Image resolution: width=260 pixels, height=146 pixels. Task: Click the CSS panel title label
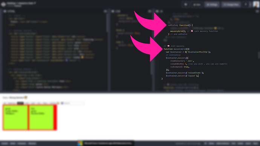[x=118, y=11]
